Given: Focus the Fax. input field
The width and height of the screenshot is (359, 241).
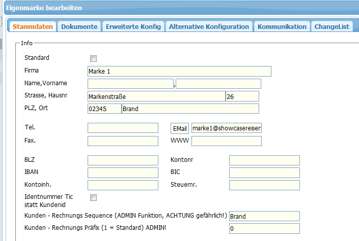Looking at the screenshot, I should (x=123, y=141).
